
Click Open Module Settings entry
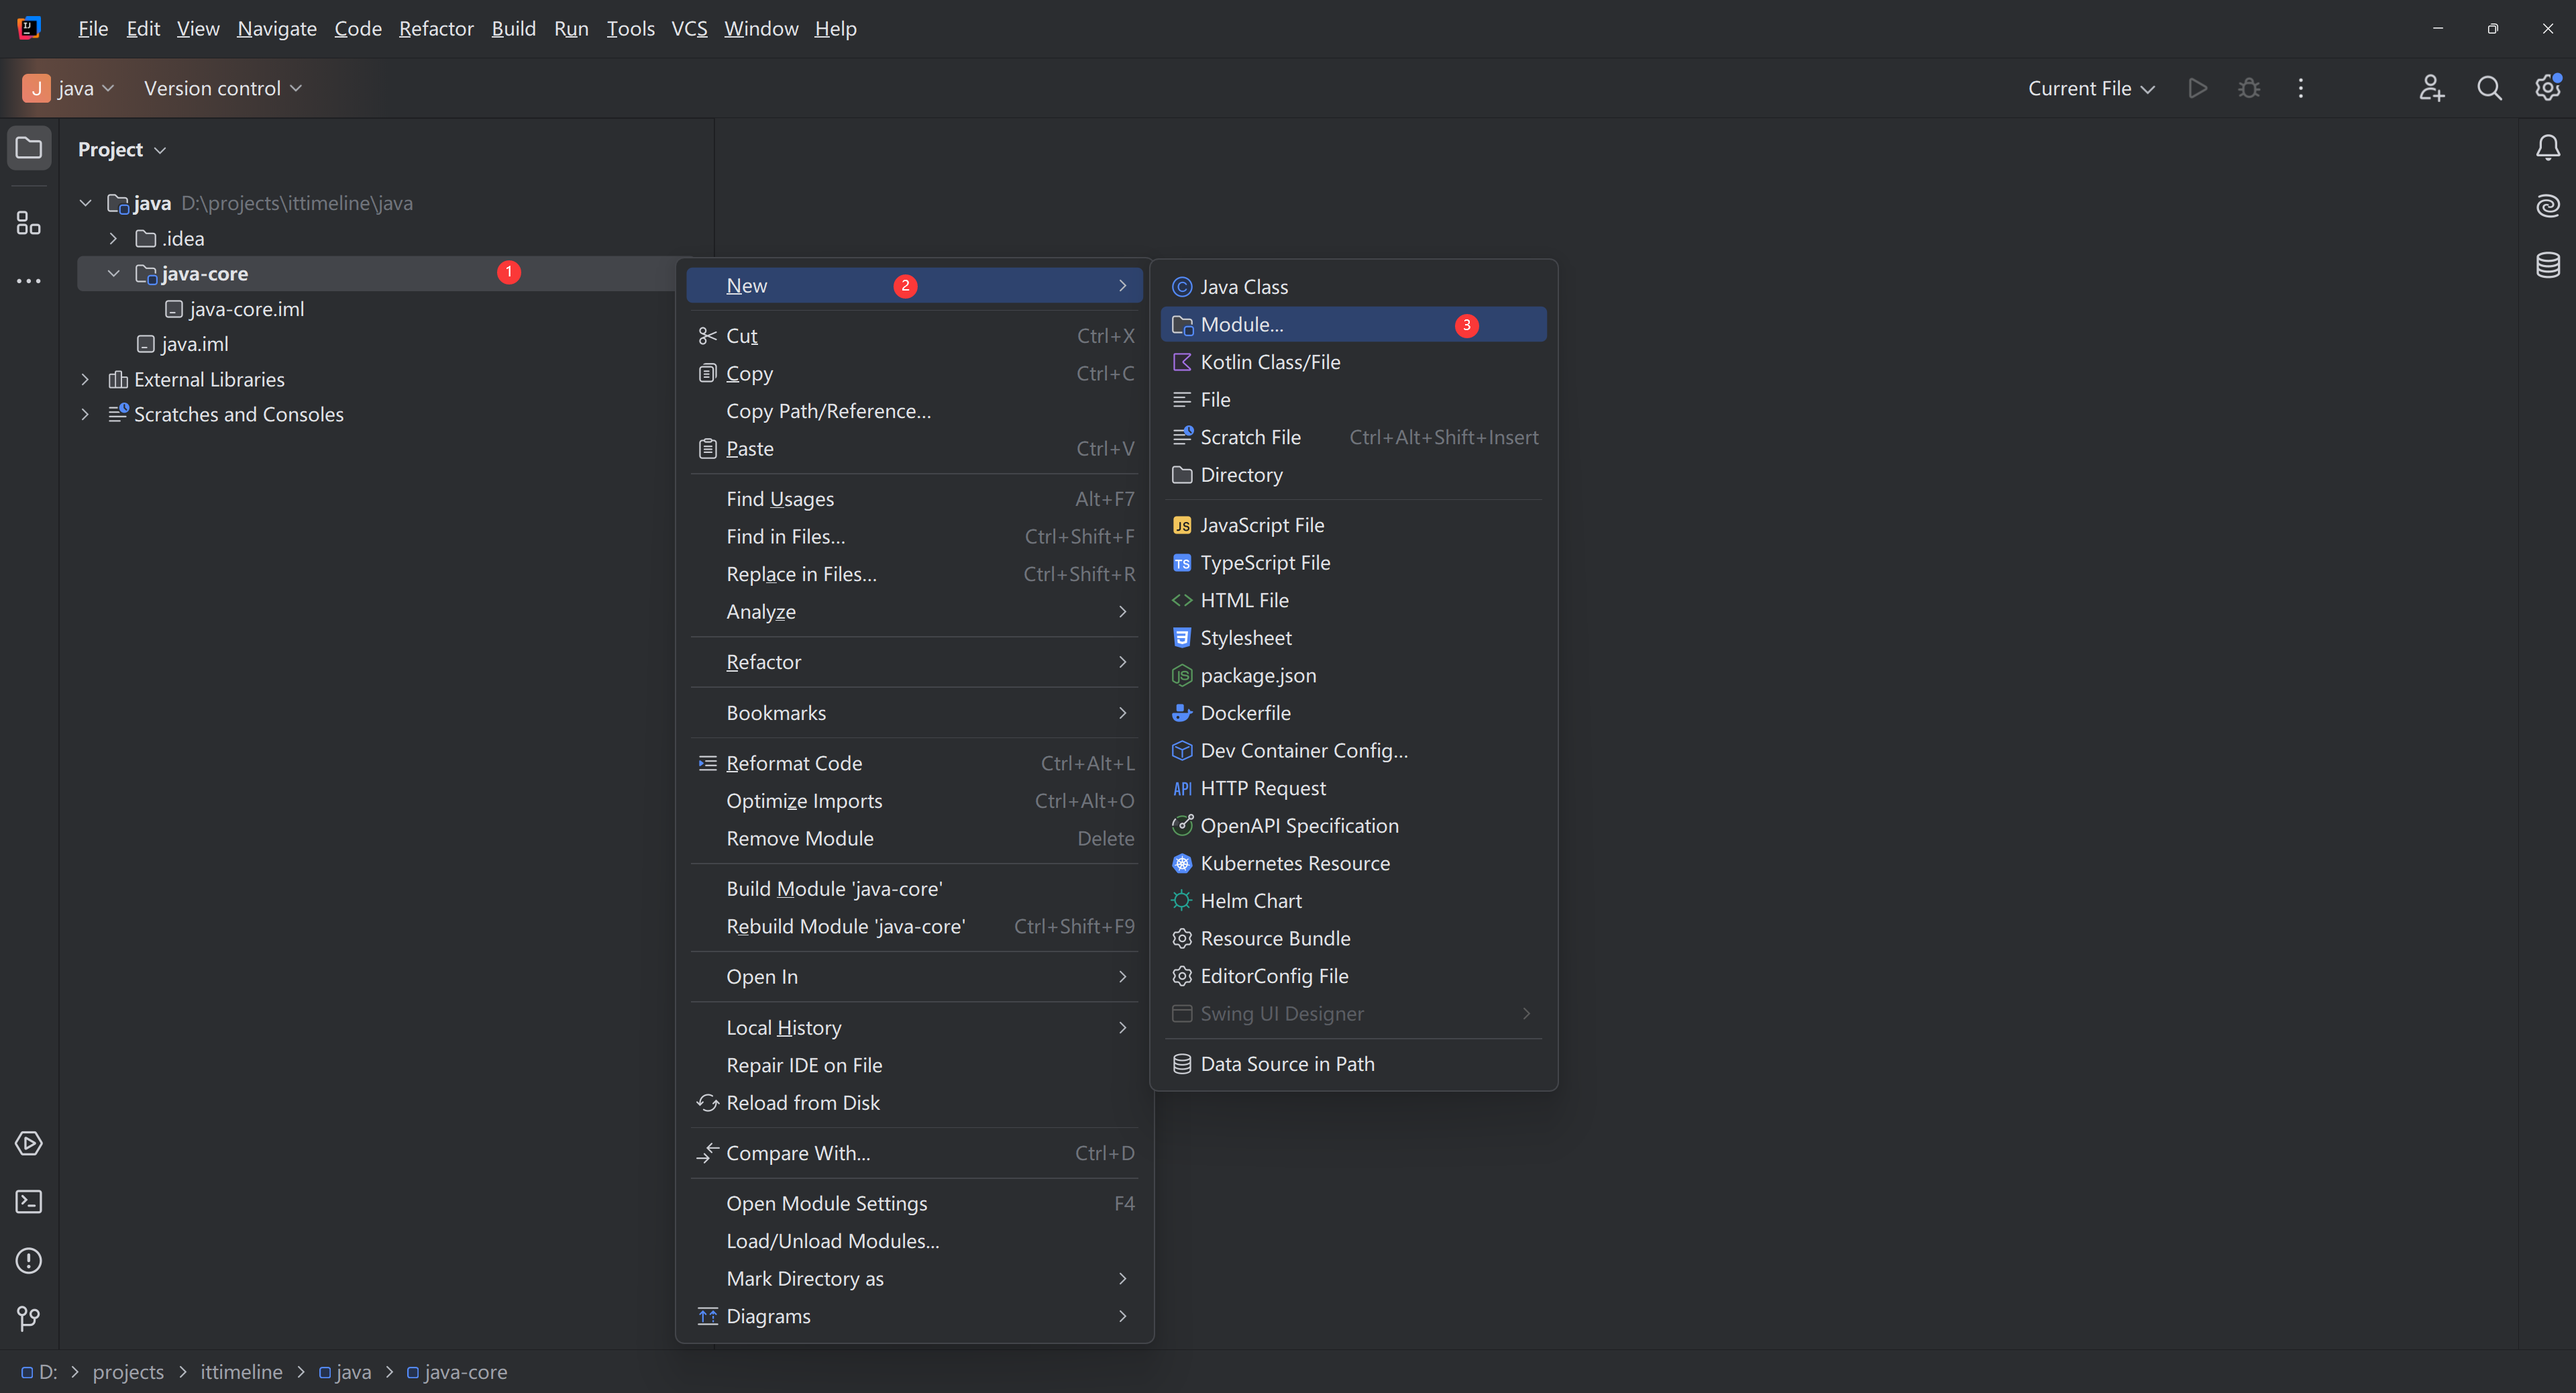point(826,1203)
